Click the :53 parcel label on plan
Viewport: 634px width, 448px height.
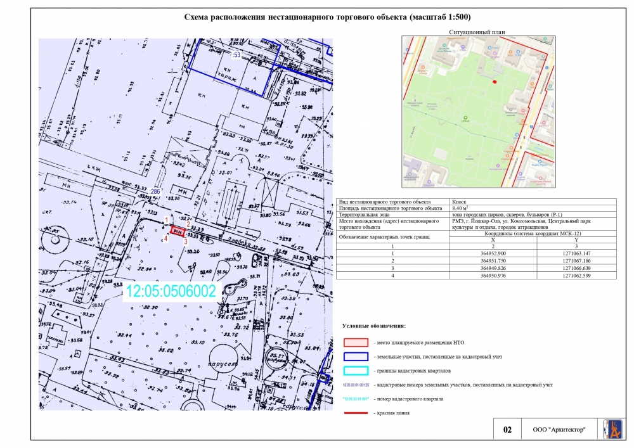point(236,56)
